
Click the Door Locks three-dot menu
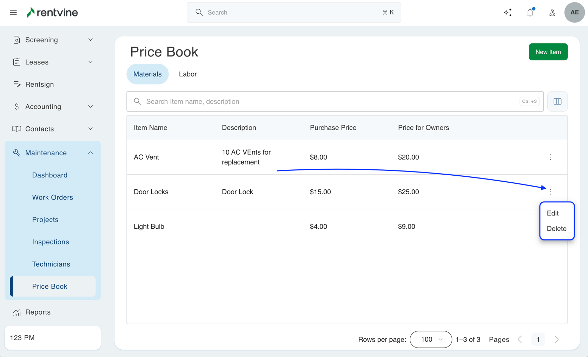coord(550,192)
